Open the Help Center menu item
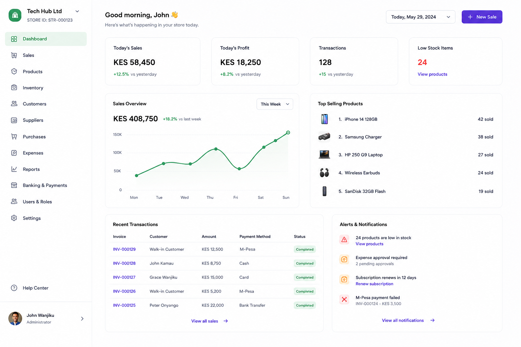This screenshot has height=347, width=521. [x=46, y=288]
